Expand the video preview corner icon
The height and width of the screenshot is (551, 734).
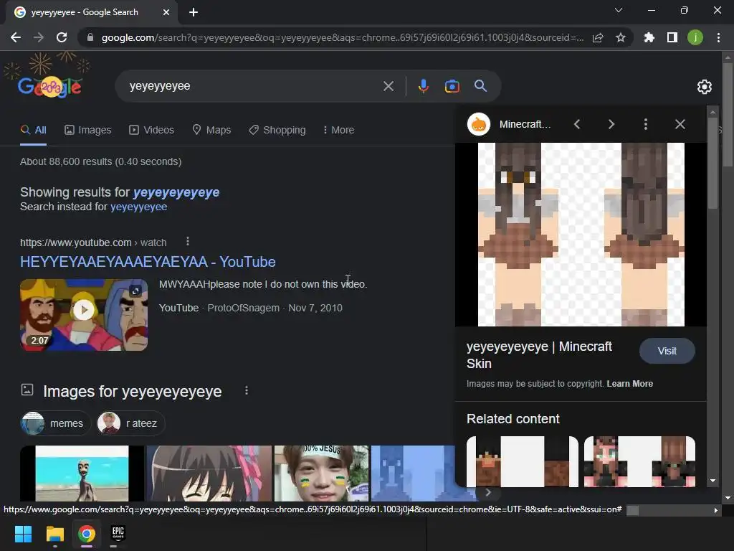[x=135, y=291]
